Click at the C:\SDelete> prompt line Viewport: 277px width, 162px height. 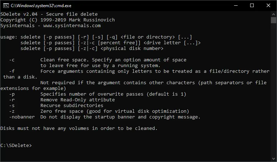16,146
